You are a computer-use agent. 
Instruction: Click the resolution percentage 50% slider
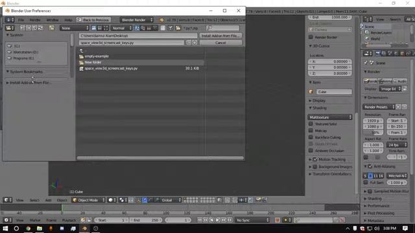pyautogui.click(x=373, y=133)
